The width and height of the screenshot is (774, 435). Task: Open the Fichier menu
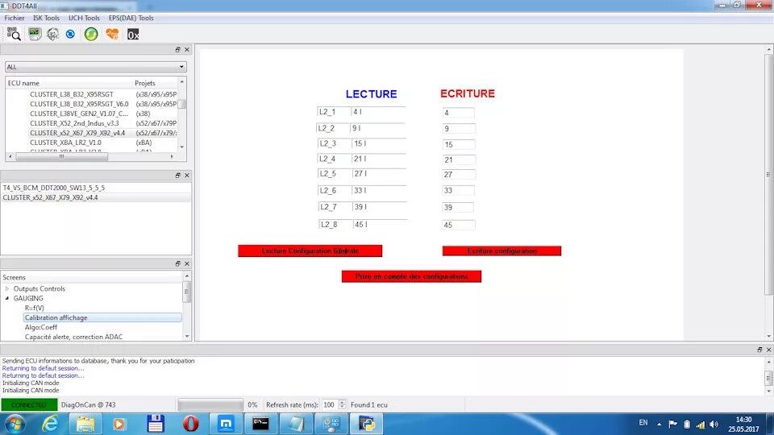15,18
